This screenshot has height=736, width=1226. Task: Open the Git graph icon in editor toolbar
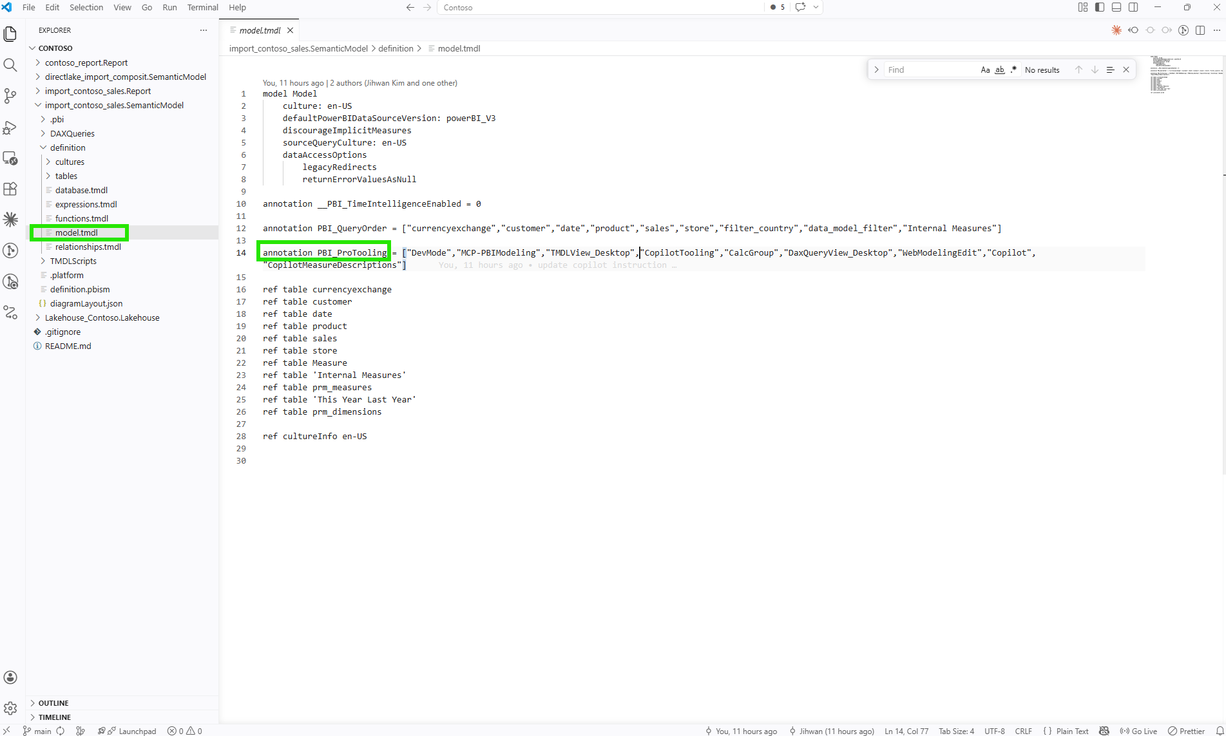click(x=1183, y=30)
